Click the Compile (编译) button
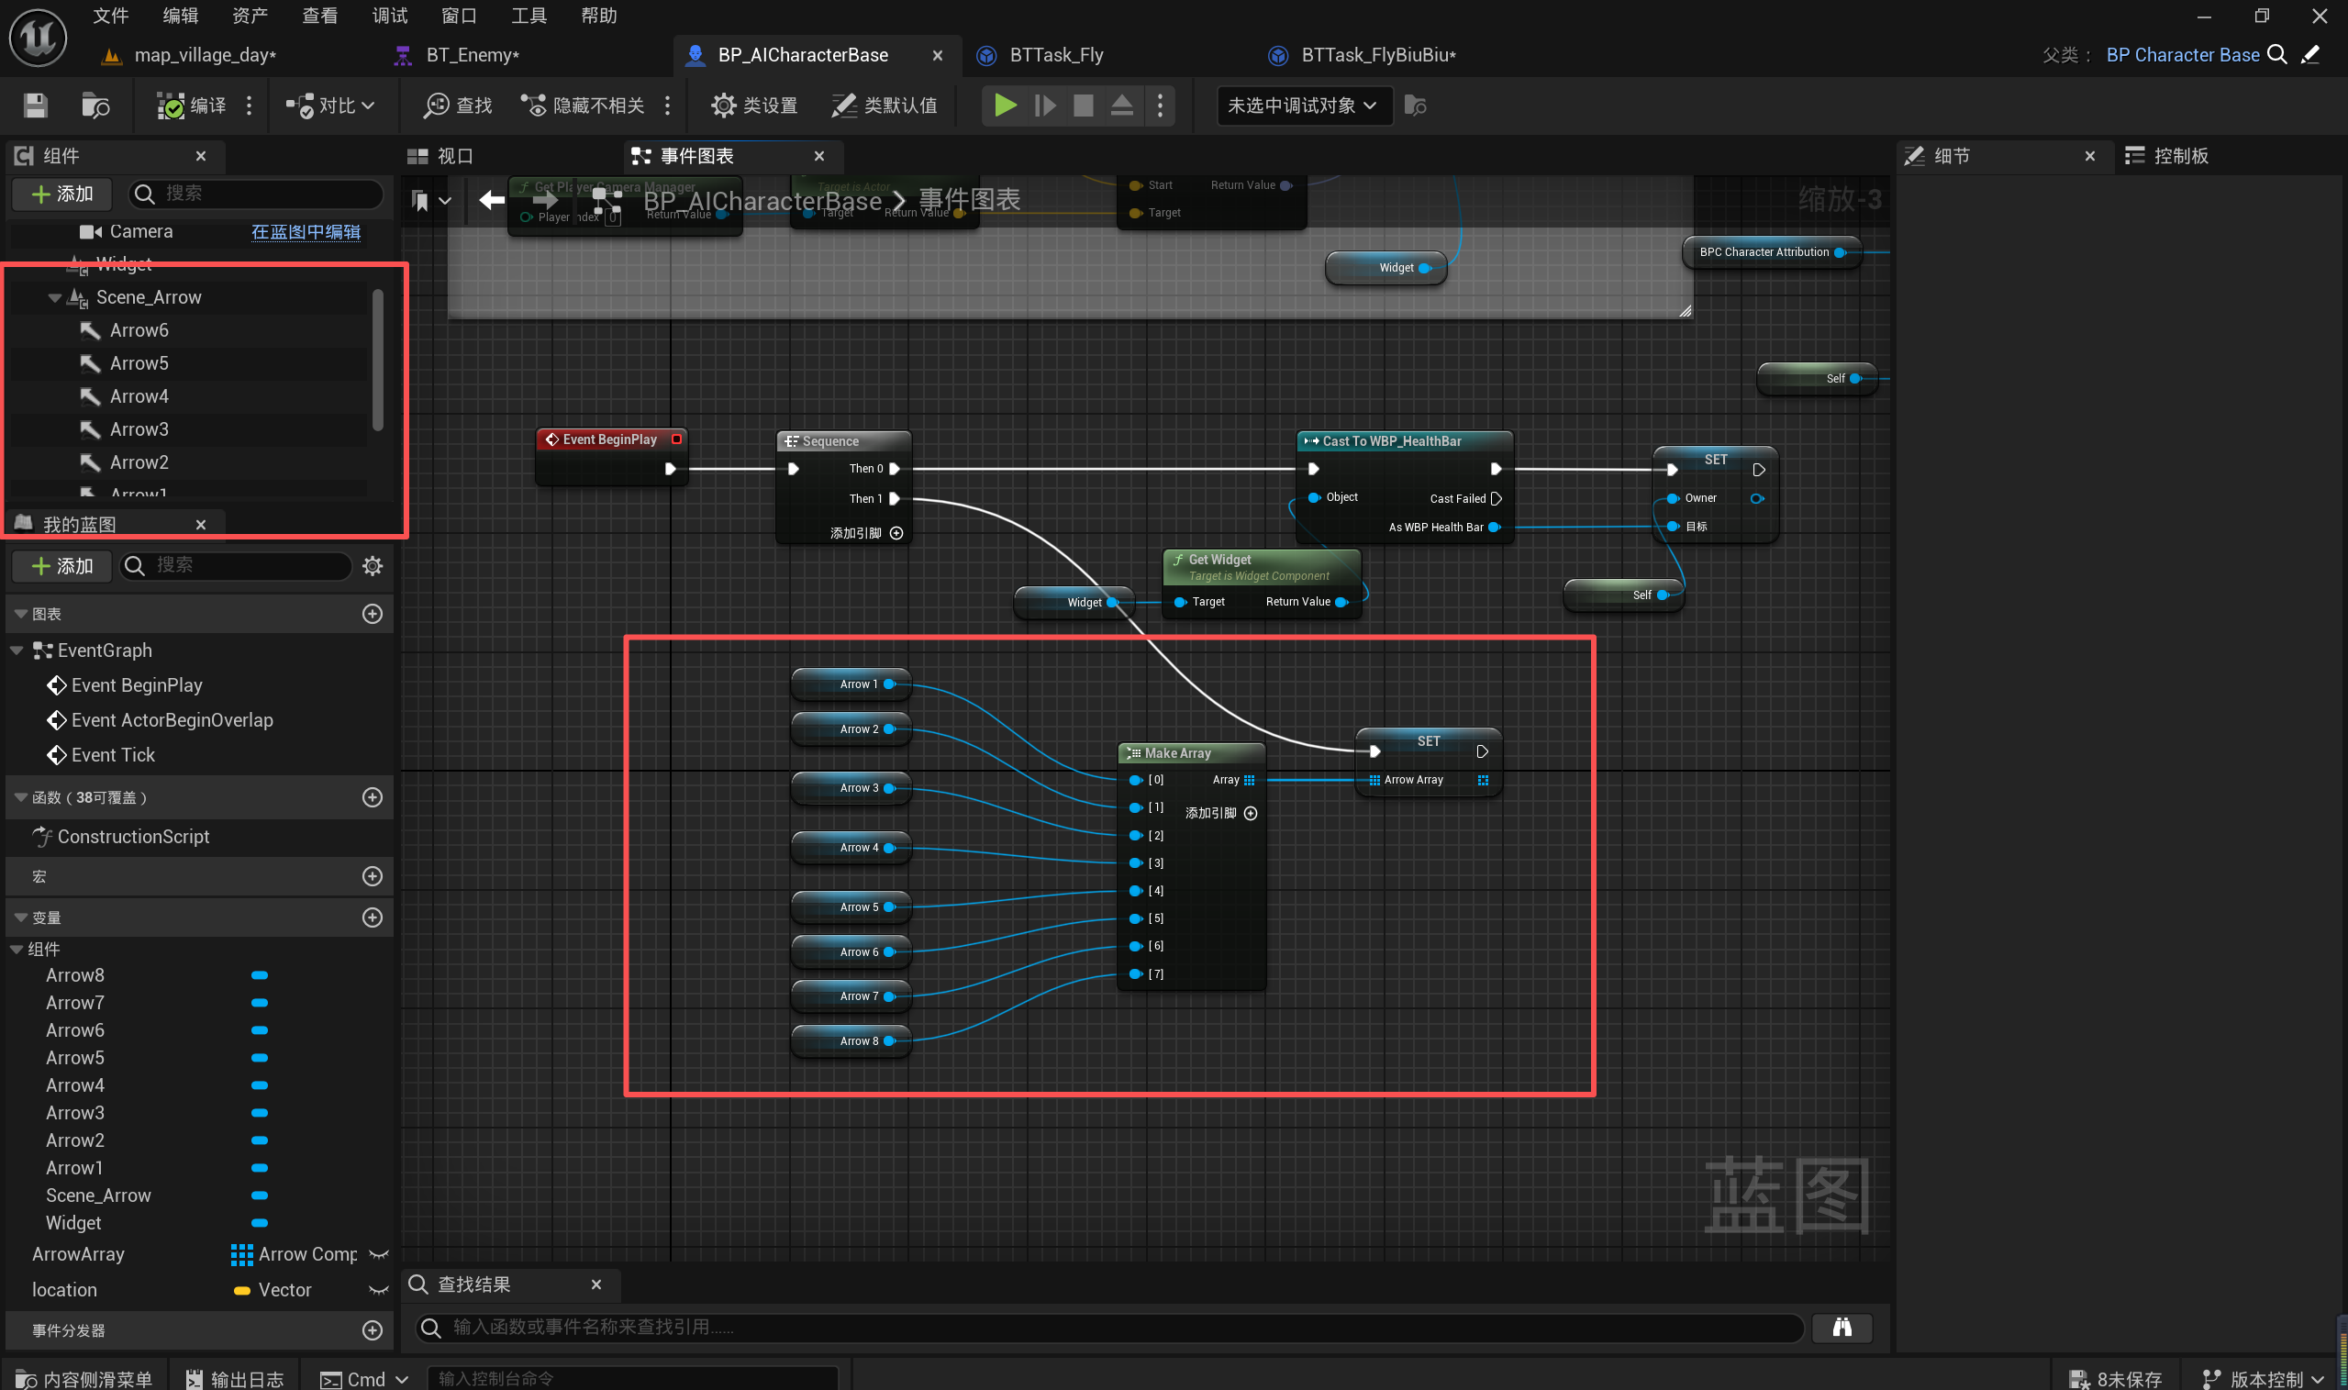 click(x=192, y=106)
